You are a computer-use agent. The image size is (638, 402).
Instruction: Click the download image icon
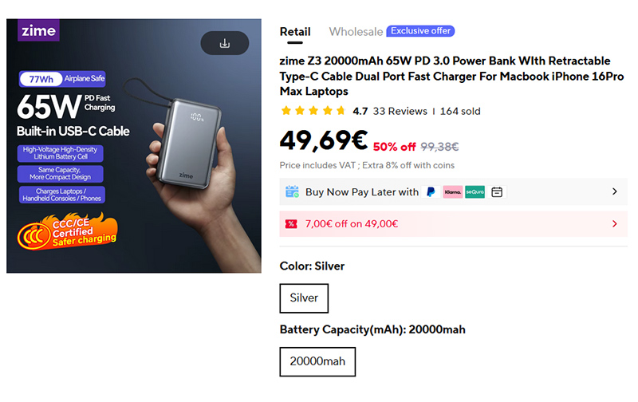tap(224, 43)
